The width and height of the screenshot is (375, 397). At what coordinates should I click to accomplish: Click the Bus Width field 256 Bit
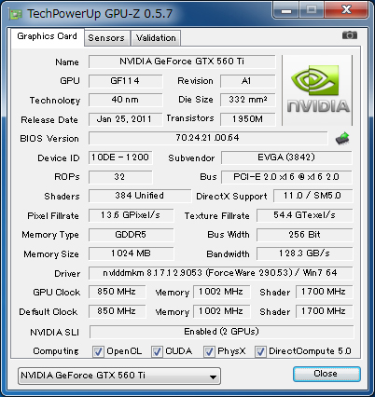coord(304,235)
